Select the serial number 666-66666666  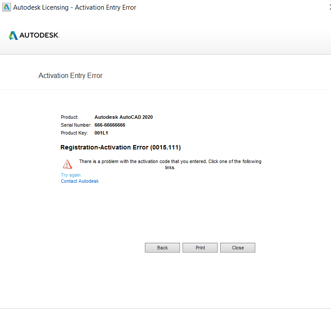coord(110,125)
